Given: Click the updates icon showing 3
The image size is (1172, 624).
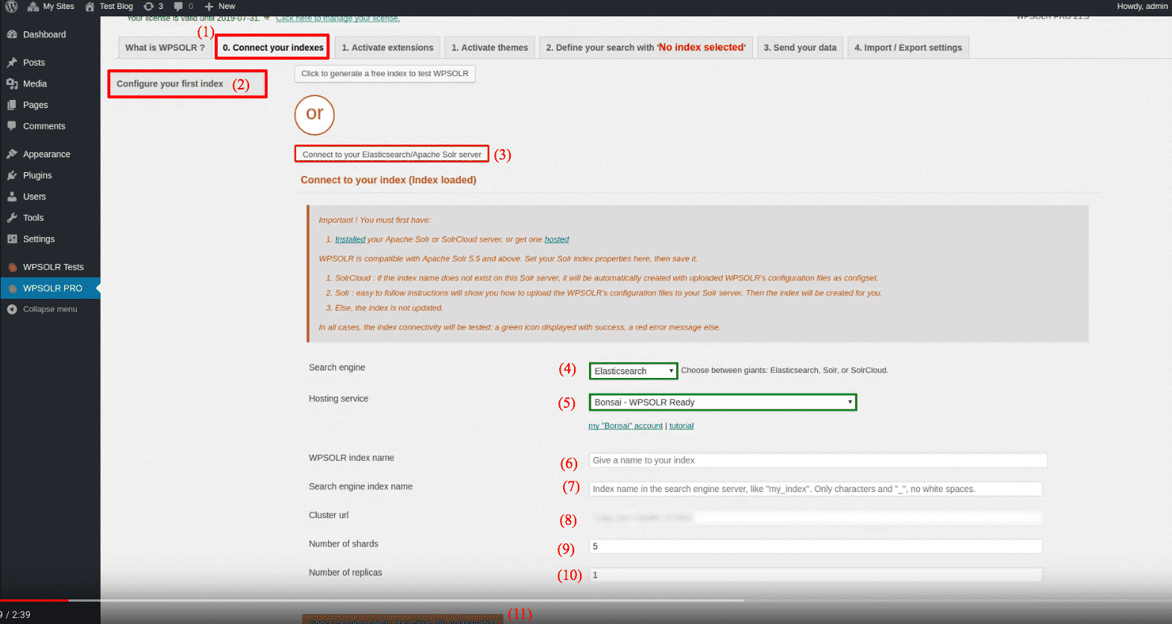Looking at the screenshot, I should (x=153, y=6).
